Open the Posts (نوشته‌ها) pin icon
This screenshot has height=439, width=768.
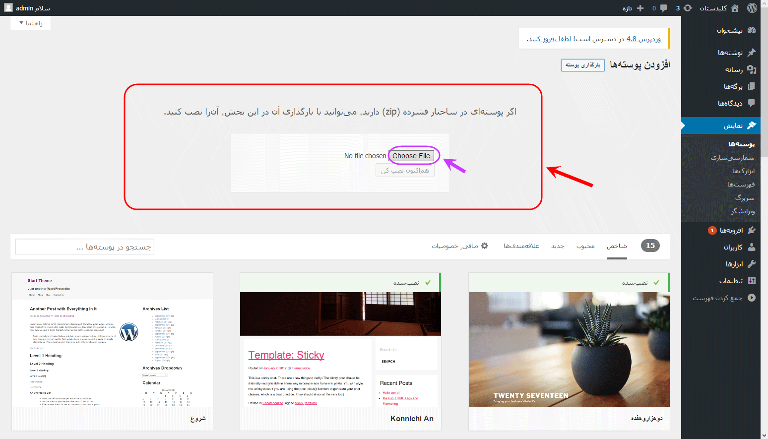tap(752, 52)
